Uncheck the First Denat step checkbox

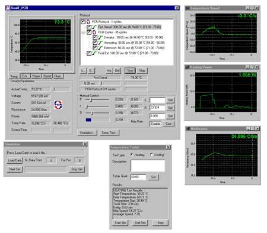pyautogui.click(x=89, y=27)
